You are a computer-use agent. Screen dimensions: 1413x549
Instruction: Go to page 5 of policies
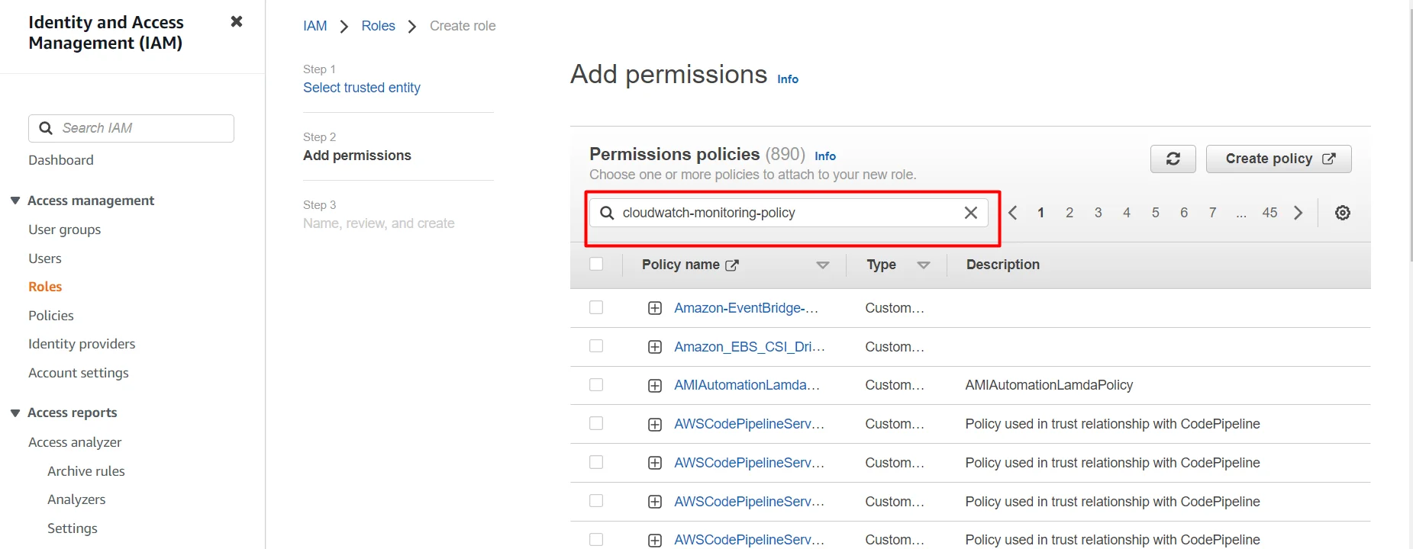coord(1155,213)
